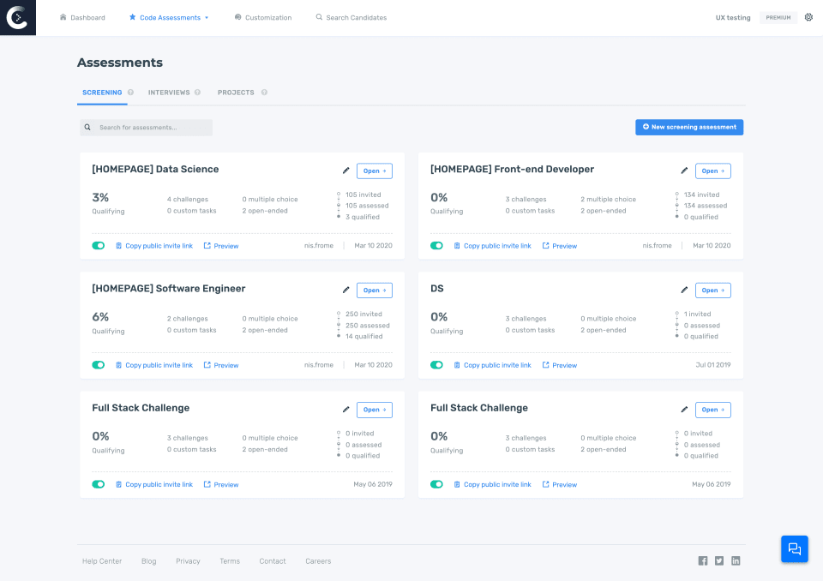Open the dropdown on DS card Open button
This screenshot has width=823, height=581.
pyautogui.click(x=724, y=290)
